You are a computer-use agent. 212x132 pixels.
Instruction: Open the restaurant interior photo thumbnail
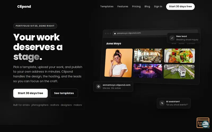pyautogui.click(x=148, y=55)
